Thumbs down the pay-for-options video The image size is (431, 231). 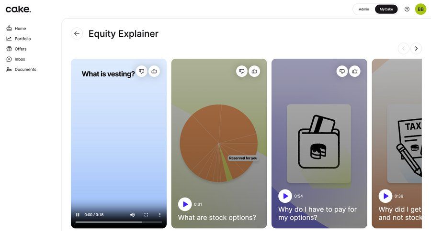(x=342, y=71)
